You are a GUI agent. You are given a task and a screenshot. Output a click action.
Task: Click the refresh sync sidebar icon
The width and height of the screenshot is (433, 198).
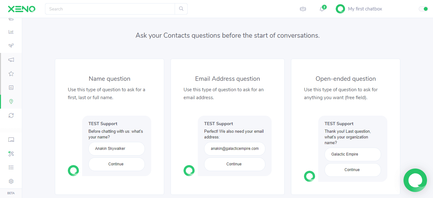pyautogui.click(x=11, y=115)
